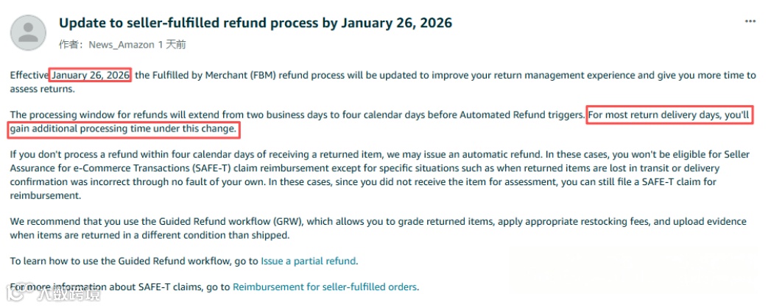
Task: Click the red-boxed 'January 26, 2026' date
Action: [90, 75]
